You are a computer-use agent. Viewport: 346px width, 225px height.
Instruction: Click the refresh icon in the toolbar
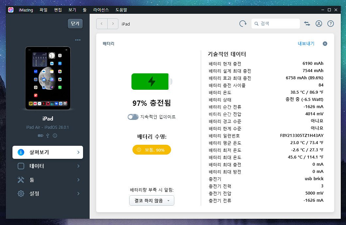[x=243, y=24]
